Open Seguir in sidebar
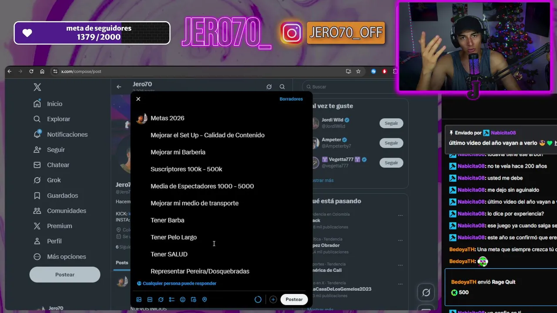This screenshot has width=557, height=313. (x=50, y=150)
